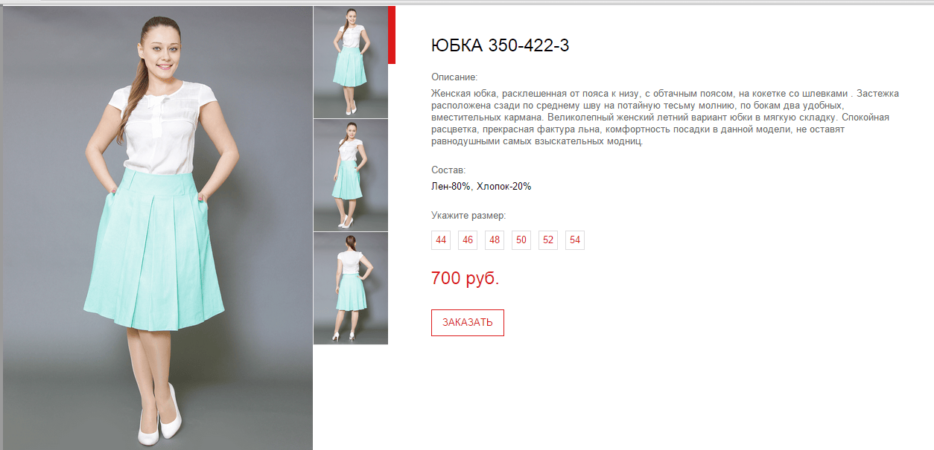Click the Описание label
Screen dimensions: 934x450
click(x=454, y=77)
